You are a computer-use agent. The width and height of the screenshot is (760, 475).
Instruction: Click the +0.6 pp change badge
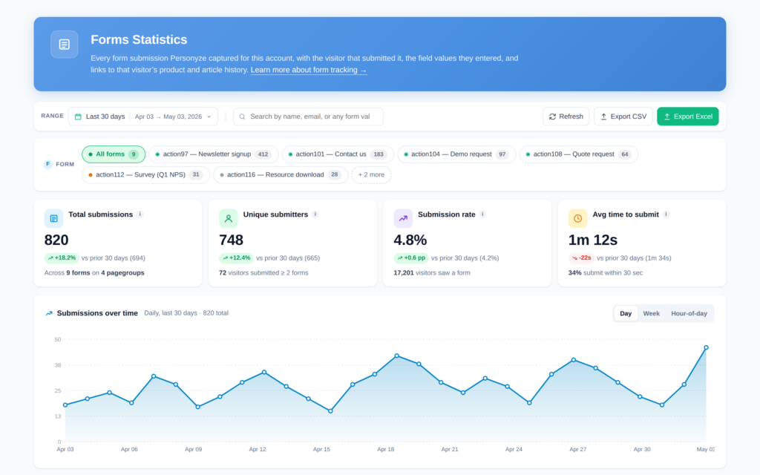(x=411, y=258)
